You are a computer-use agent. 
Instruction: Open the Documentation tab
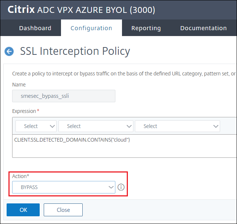point(203,28)
